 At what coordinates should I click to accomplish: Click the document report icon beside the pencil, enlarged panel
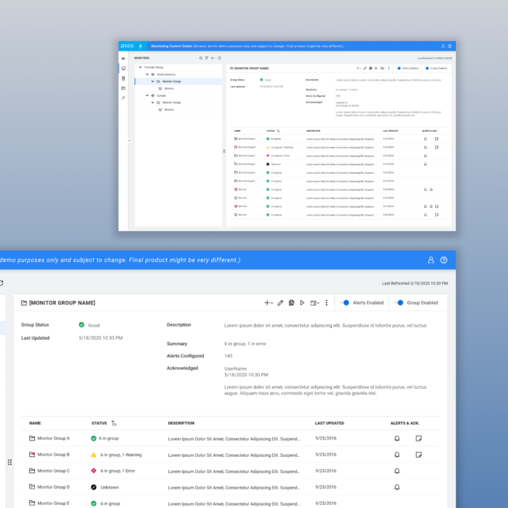(291, 302)
